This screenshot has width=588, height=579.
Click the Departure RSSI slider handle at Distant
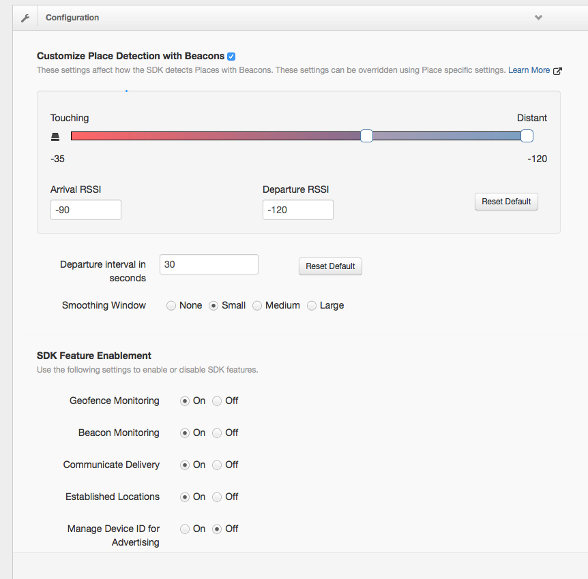pyautogui.click(x=527, y=136)
